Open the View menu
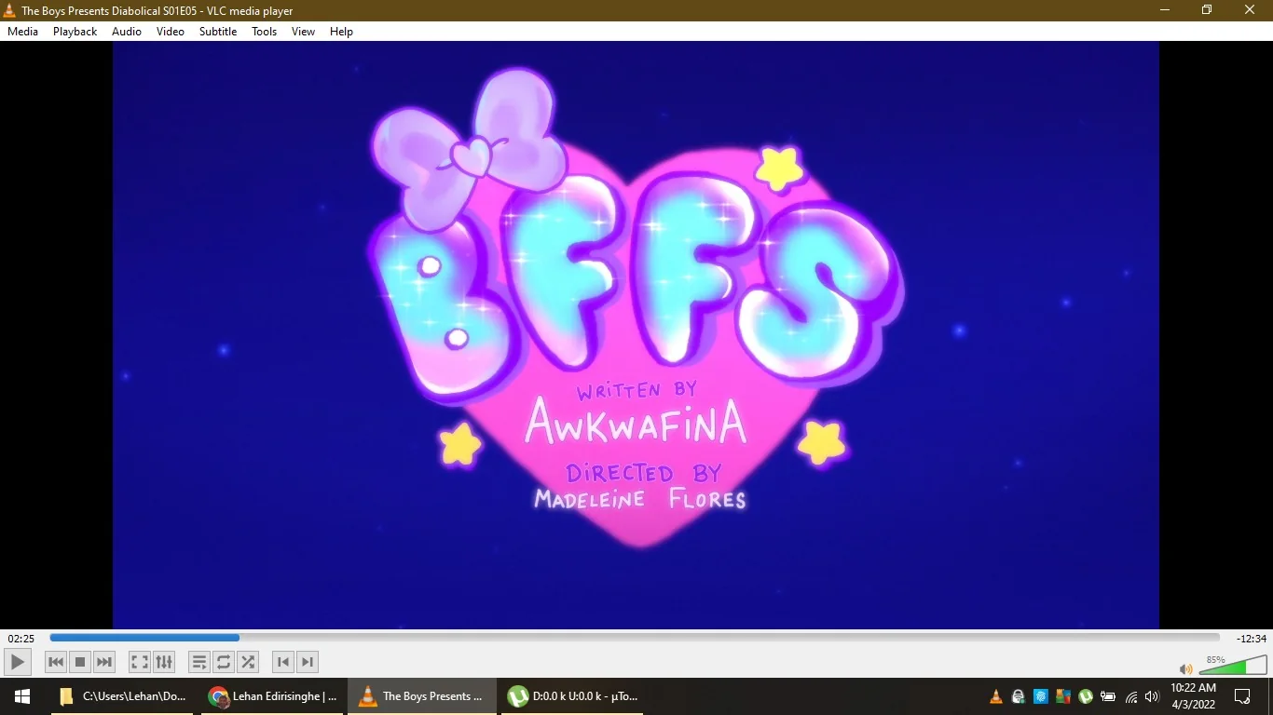Image resolution: width=1273 pixels, height=715 pixels. [x=304, y=32]
